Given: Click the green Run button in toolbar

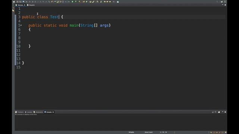Looking at the screenshot, I should click(72, 1).
